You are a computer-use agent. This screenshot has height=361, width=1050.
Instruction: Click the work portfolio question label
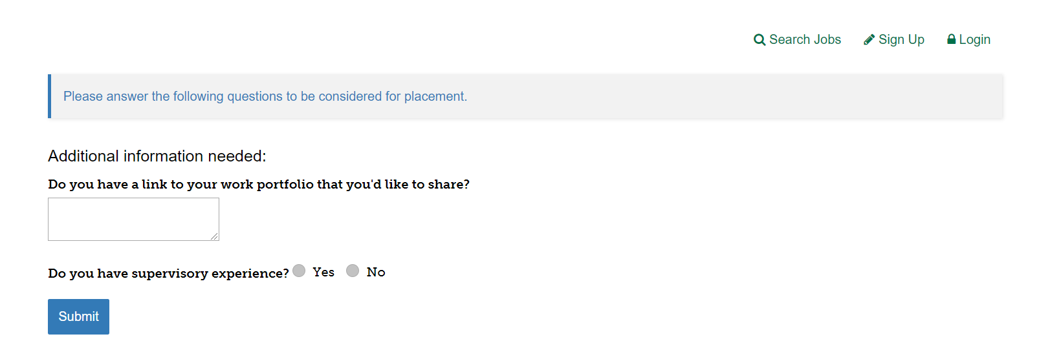point(259,185)
